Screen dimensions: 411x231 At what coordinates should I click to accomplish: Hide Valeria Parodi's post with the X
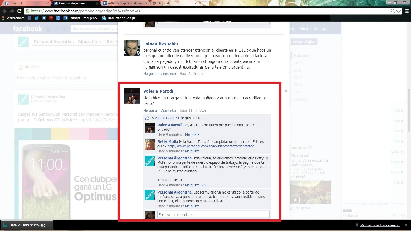click(x=286, y=91)
